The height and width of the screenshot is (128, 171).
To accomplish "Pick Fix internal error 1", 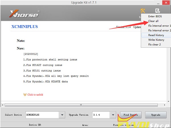I will (159, 26).
